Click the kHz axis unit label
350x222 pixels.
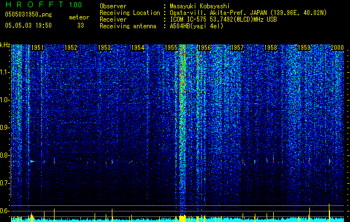pos(5,45)
